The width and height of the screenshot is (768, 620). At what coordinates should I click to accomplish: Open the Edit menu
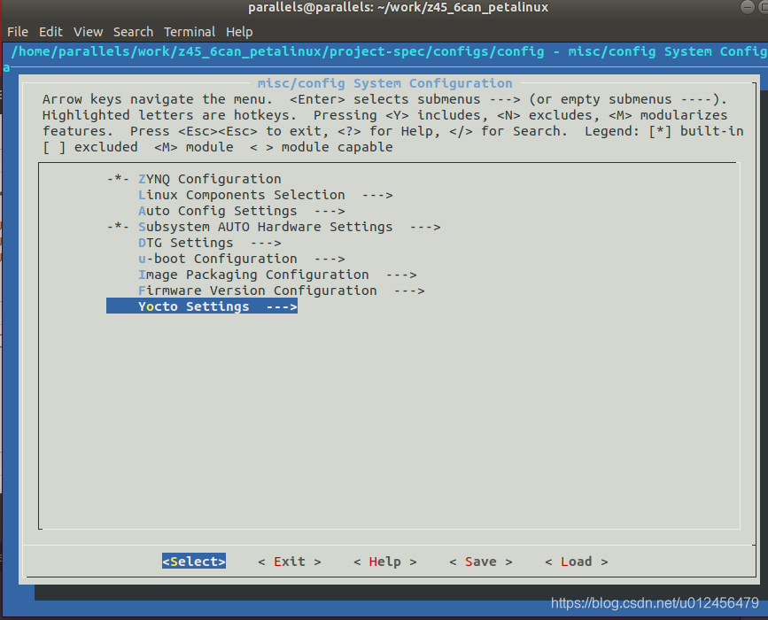coord(51,32)
